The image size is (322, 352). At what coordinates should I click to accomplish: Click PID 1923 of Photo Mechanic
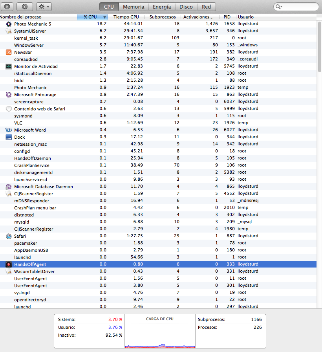click(x=229, y=87)
